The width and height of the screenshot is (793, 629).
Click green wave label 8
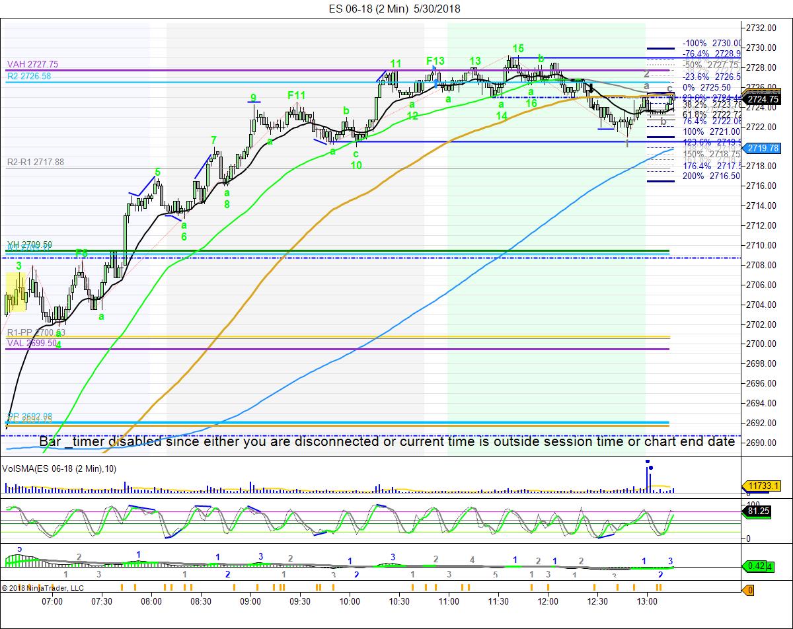[227, 204]
